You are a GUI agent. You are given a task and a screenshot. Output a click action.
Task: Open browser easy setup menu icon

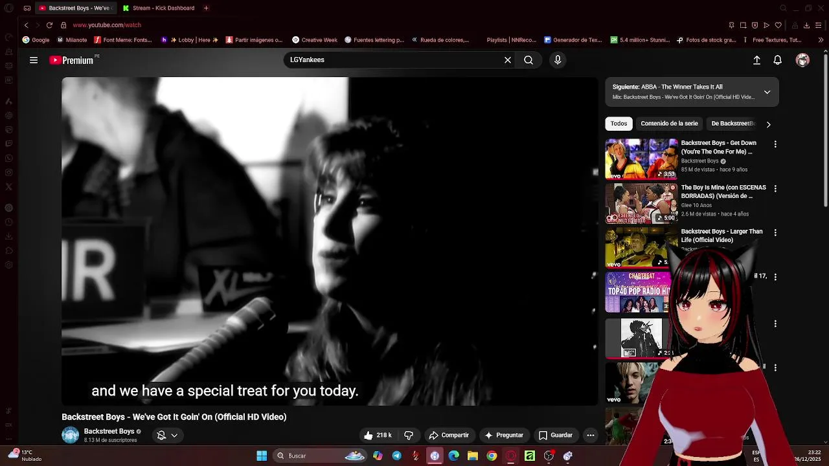coord(819,25)
